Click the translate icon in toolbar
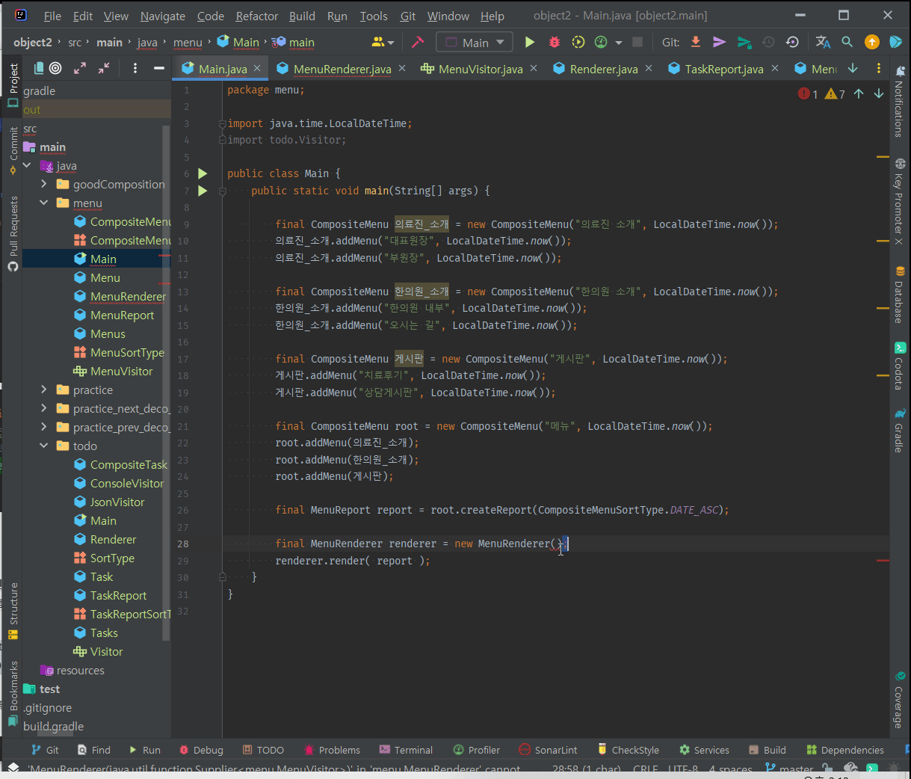 point(823,43)
